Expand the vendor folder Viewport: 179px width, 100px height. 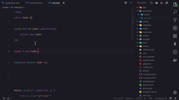tap(146, 46)
